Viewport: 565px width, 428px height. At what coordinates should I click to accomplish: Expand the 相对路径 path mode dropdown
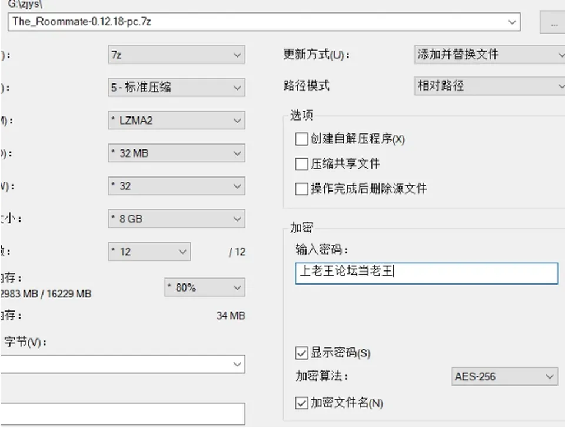point(489,86)
